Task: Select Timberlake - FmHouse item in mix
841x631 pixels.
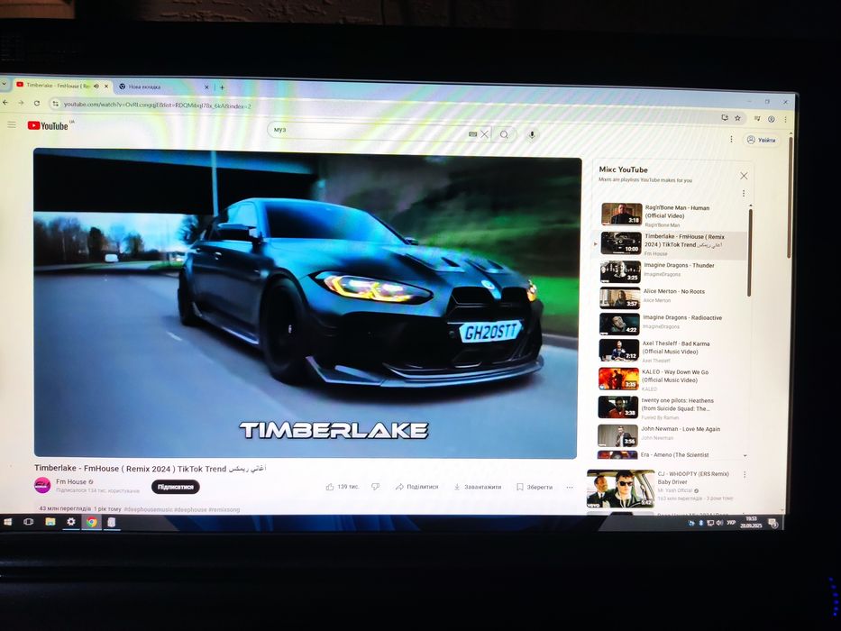Action: coord(671,244)
